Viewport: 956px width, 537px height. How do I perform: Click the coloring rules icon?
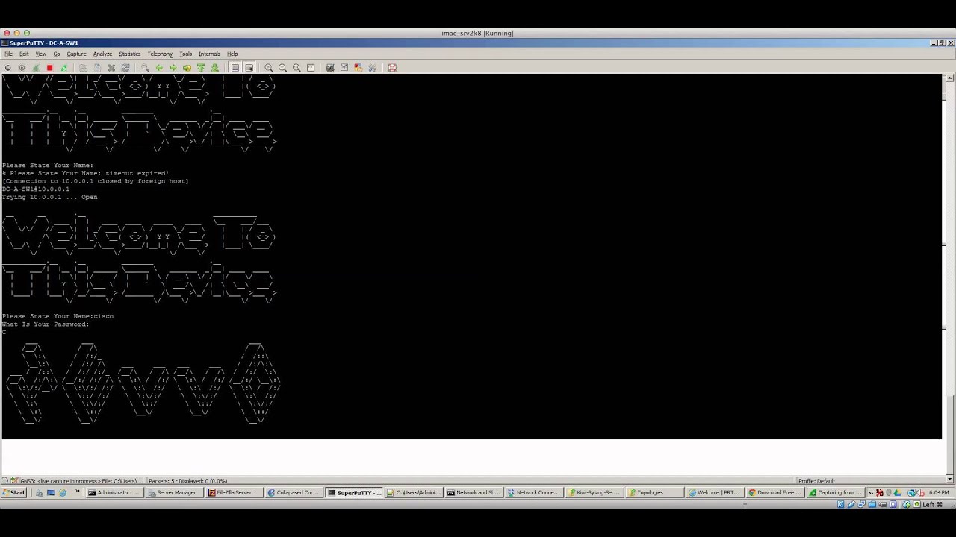pos(358,68)
